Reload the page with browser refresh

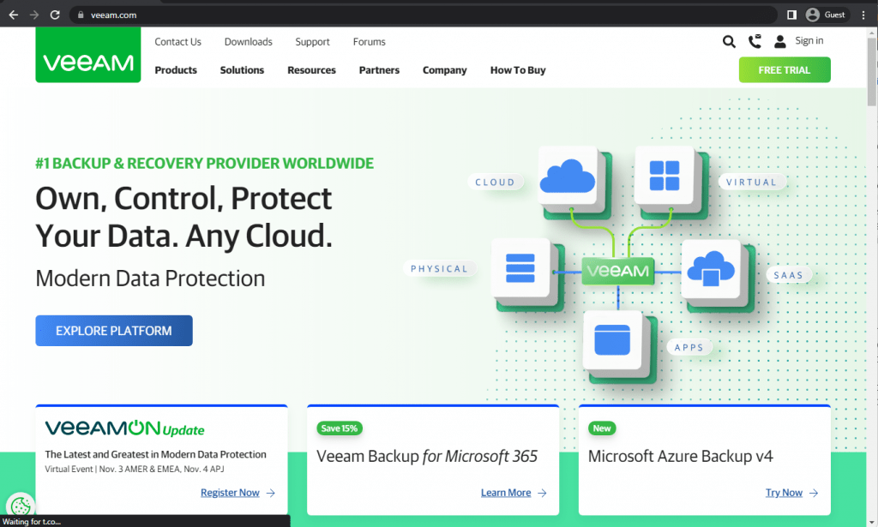(55, 15)
